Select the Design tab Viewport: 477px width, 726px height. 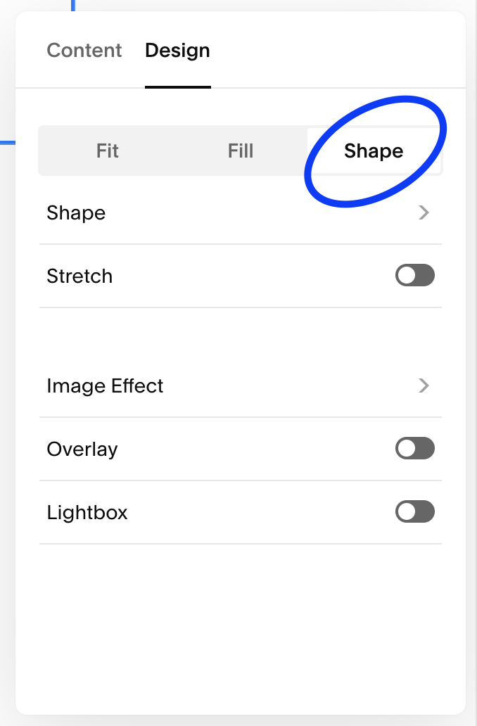coord(177,51)
